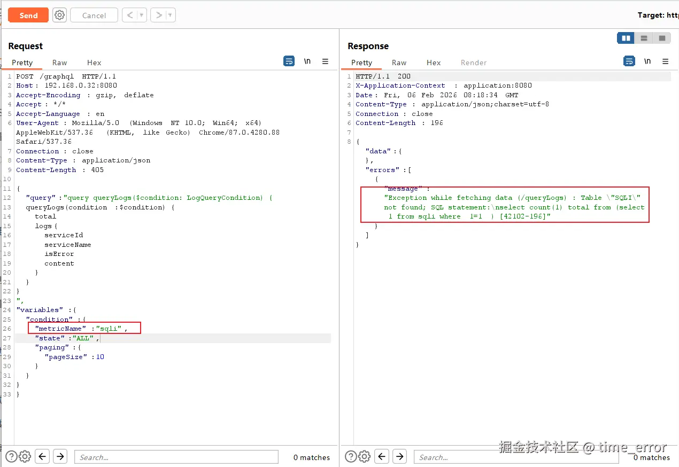
Task: Click the "pageSize" :10 line
Action: 74,357
